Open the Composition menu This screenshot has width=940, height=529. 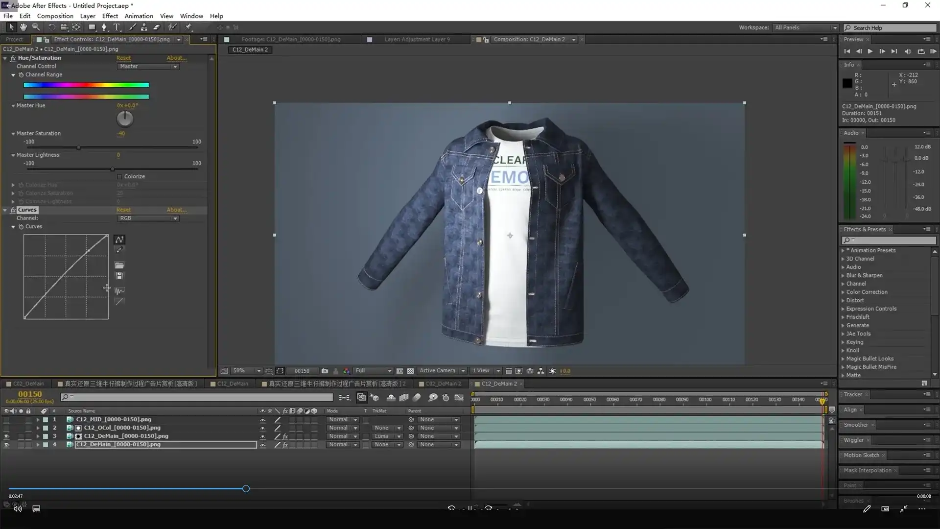pos(55,16)
